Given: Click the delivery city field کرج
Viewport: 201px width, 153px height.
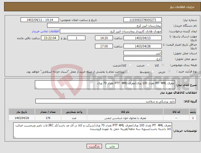Looking at the screenshot, I should click(x=143, y=59).
